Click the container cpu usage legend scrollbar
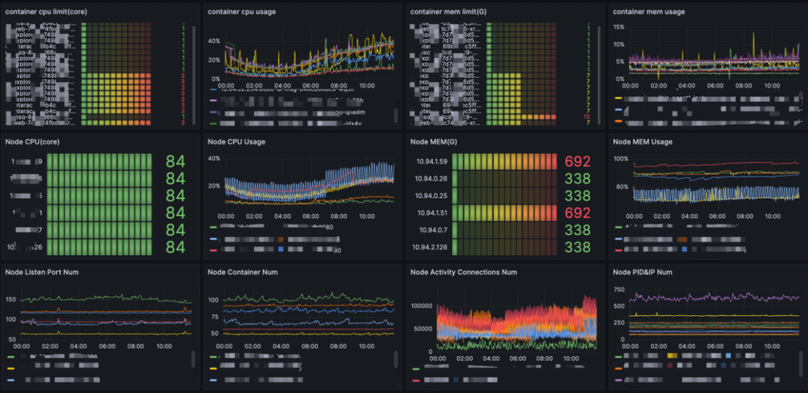The image size is (808, 393). (396, 115)
